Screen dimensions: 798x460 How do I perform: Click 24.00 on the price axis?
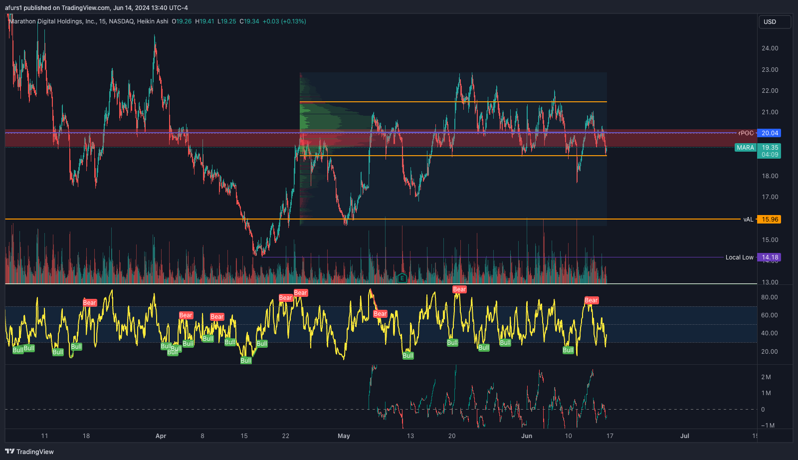coord(770,48)
